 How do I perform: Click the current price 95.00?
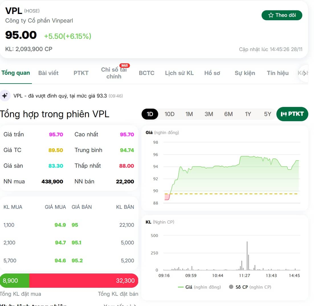coord(21,35)
